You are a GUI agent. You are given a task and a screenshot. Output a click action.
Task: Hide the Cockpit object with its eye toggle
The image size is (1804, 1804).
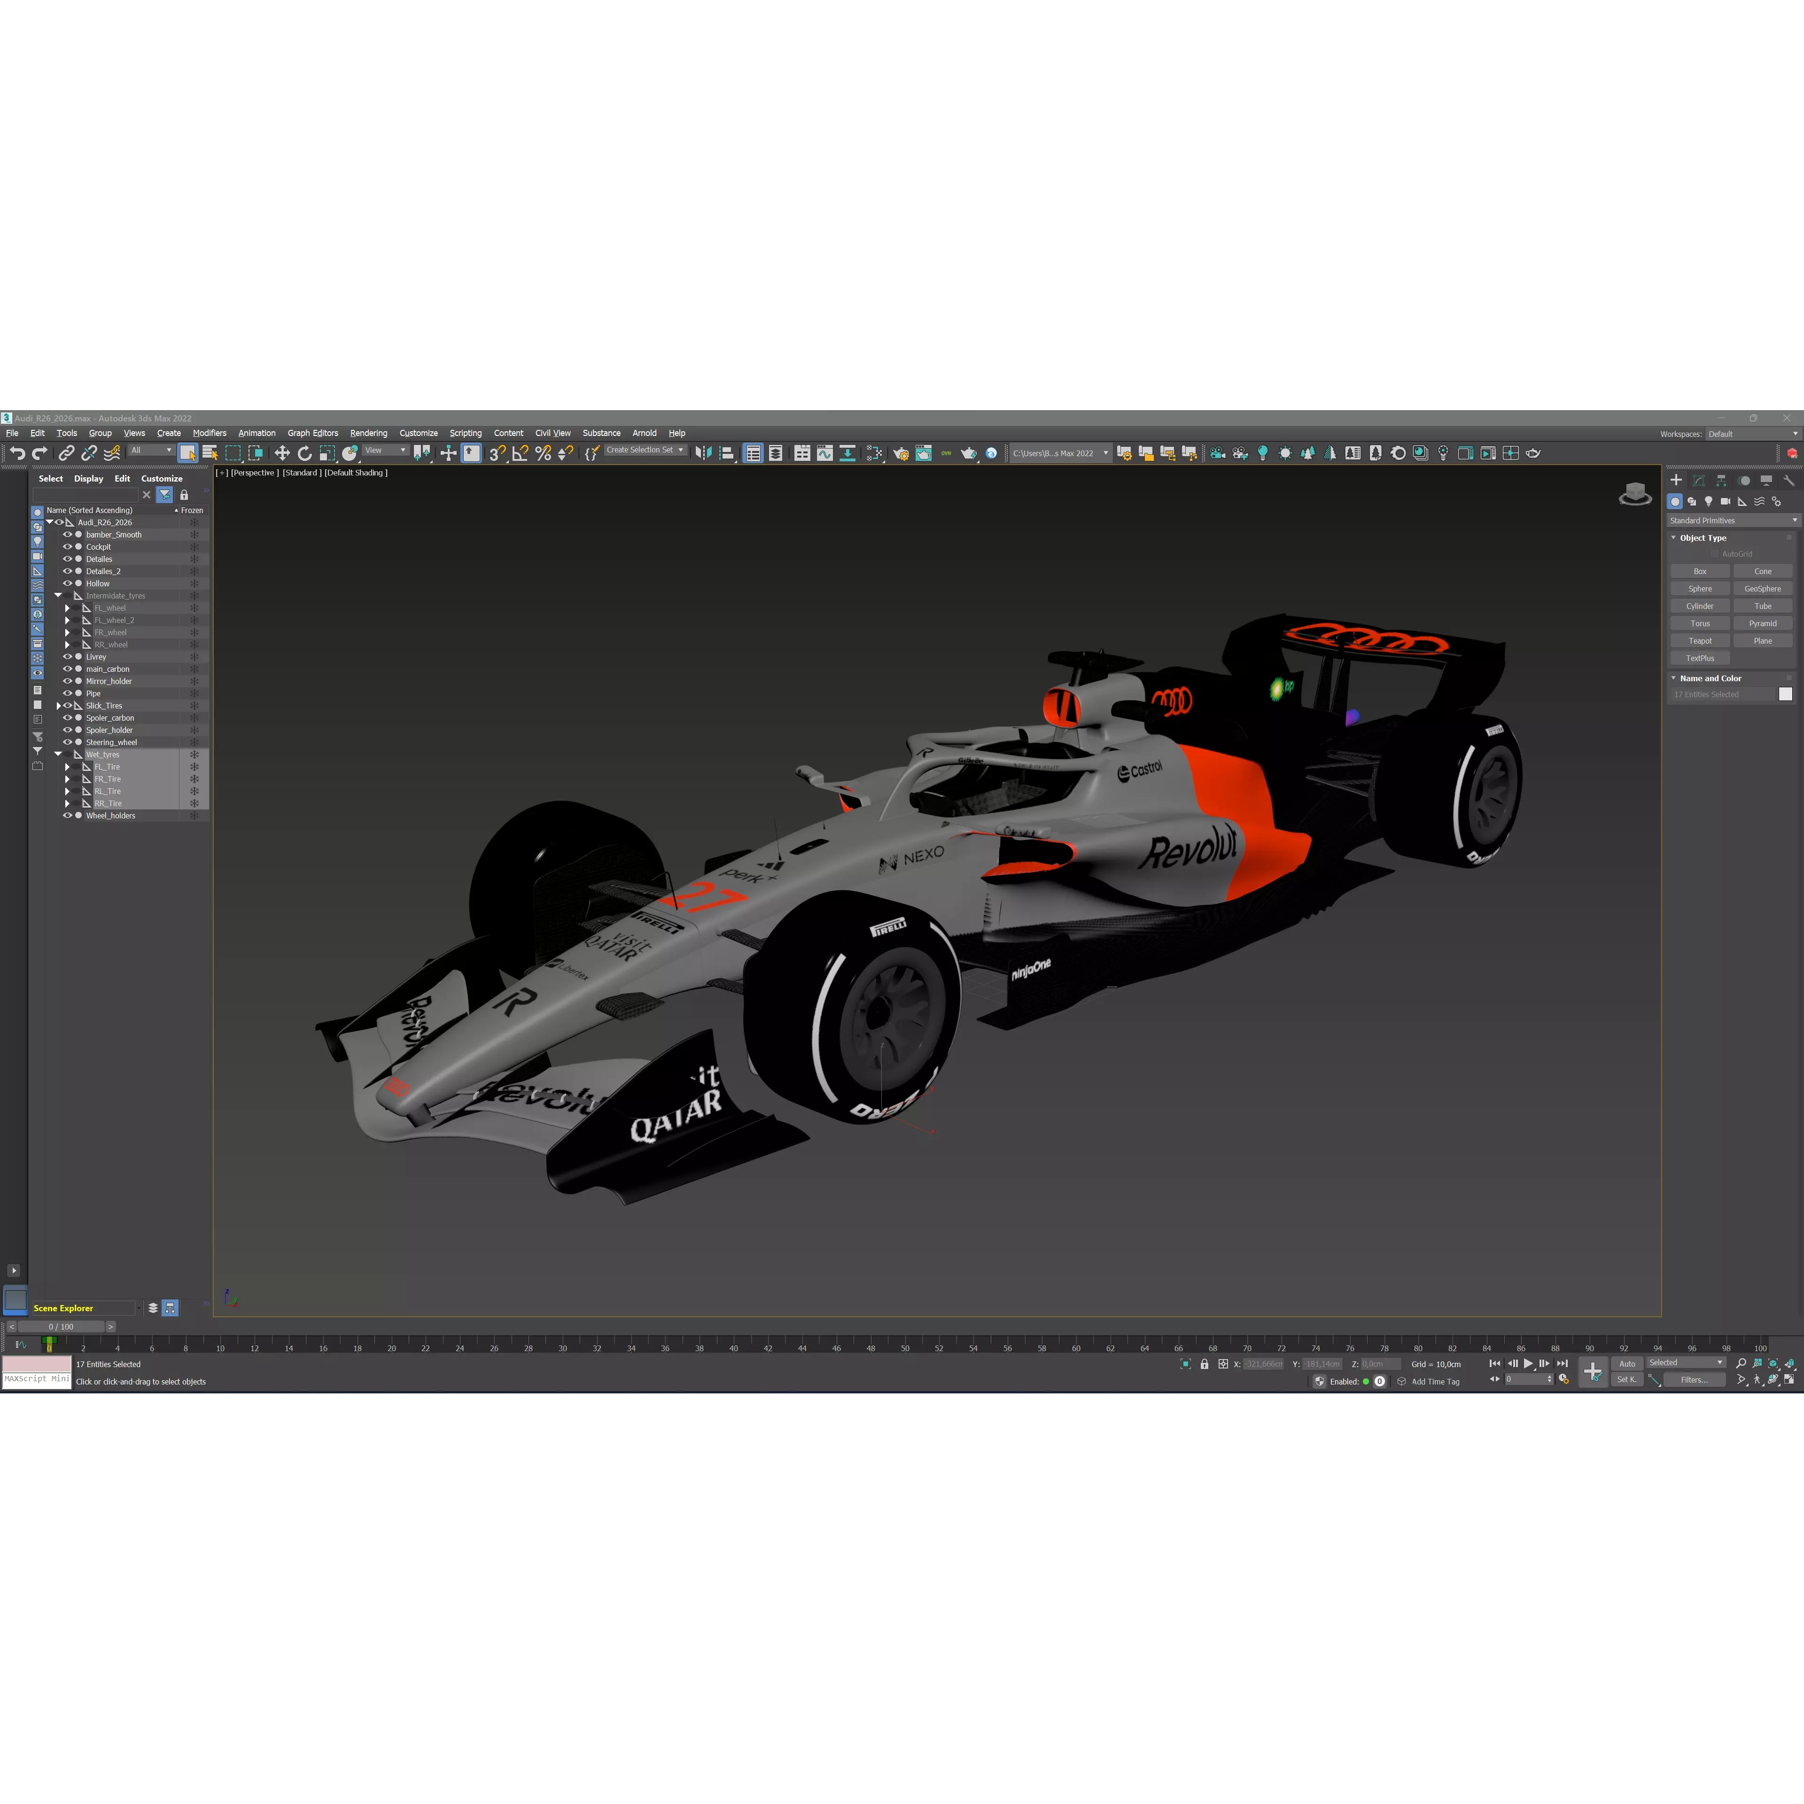tap(67, 547)
